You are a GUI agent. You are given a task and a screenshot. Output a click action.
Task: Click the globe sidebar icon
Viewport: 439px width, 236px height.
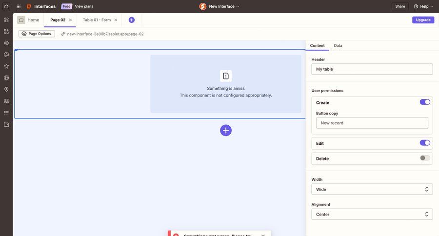pyautogui.click(x=6, y=78)
